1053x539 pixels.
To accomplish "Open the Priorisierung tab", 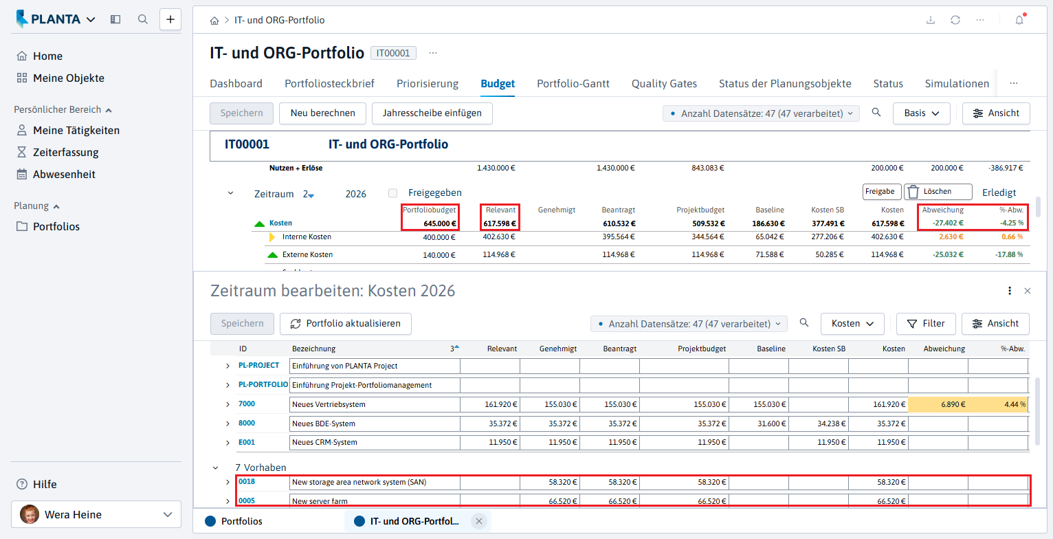I will pyautogui.click(x=428, y=84).
